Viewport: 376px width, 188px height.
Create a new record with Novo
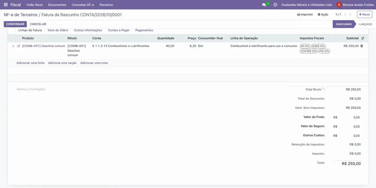365,14
